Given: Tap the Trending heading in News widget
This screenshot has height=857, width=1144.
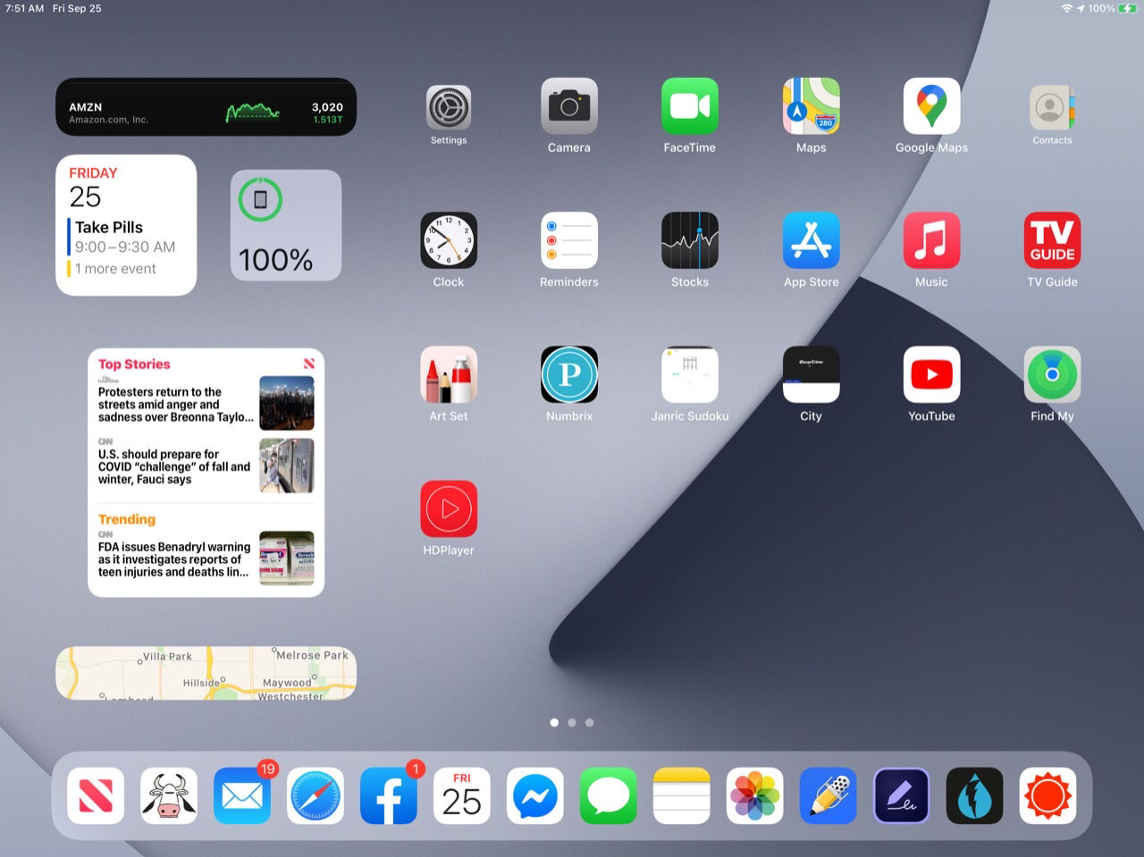Looking at the screenshot, I should tap(127, 519).
